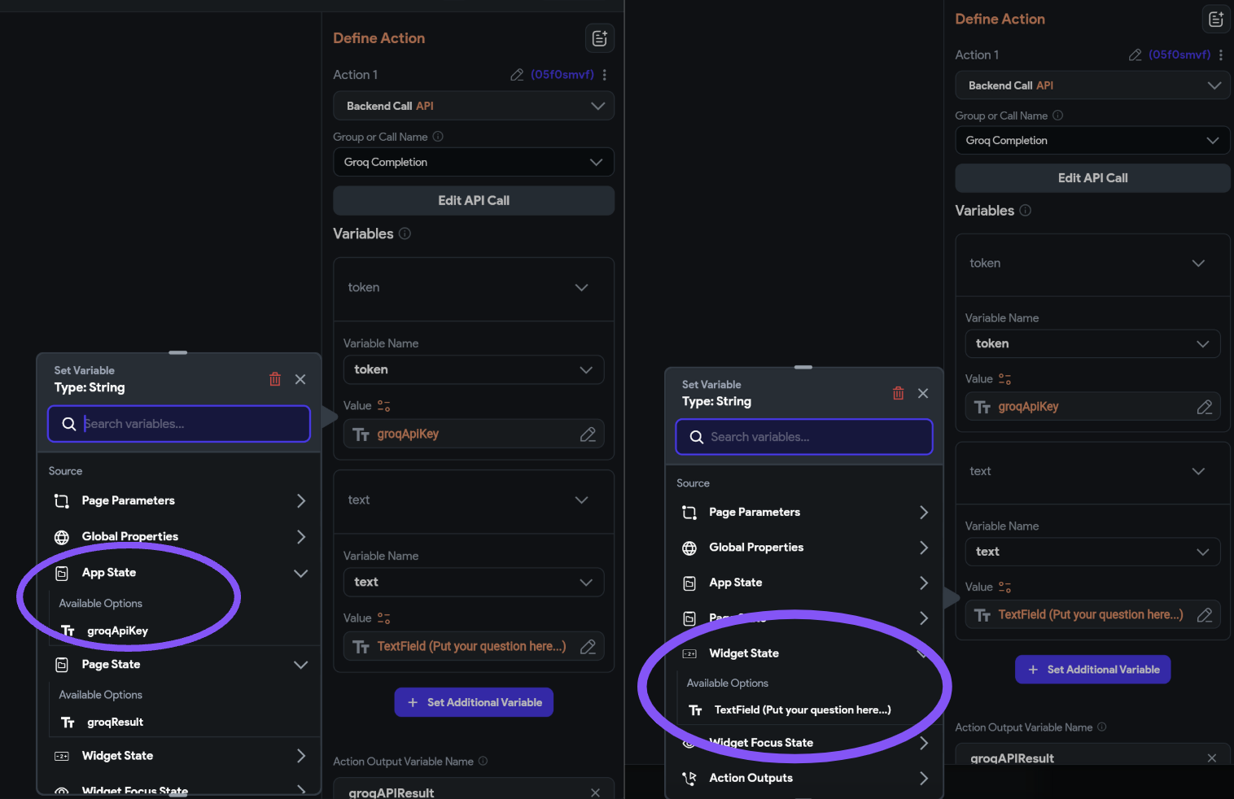The image size is (1234, 799).
Task: Open the notes icon beside left Define Action
Action: point(600,38)
